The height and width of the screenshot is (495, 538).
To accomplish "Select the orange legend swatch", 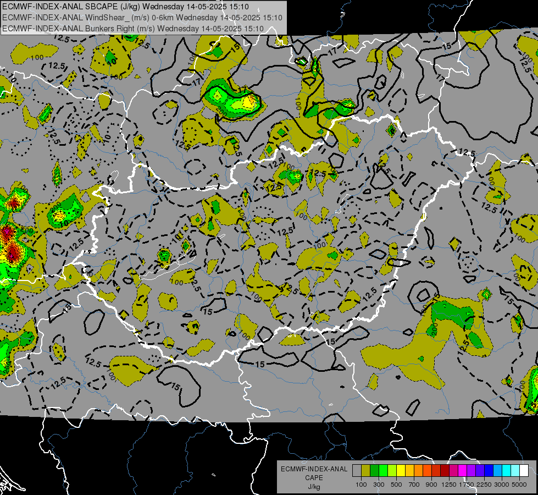I will 419,470.
